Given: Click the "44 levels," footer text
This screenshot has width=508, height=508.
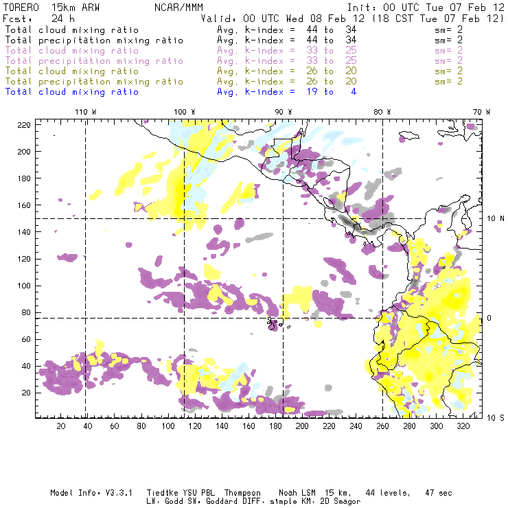Looking at the screenshot, I should click(x=388, y=493).
